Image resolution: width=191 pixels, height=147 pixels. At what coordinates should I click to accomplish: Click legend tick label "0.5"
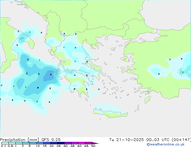(x=11, y=146)
